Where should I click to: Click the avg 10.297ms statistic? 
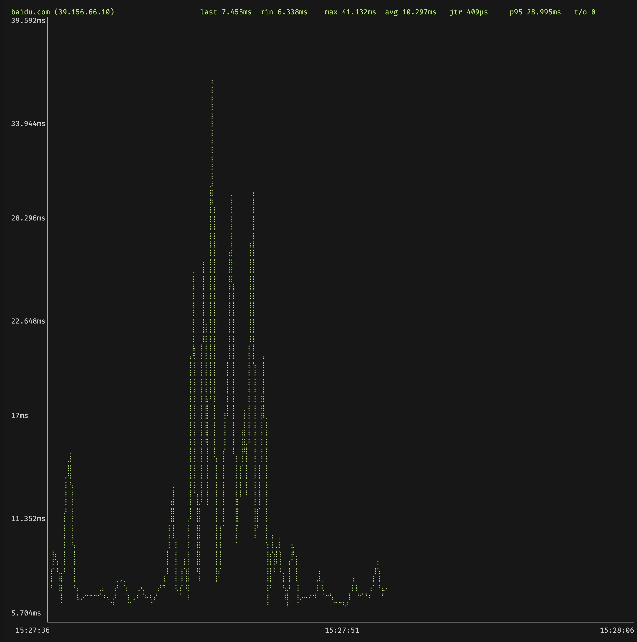[x=411, y=12]
